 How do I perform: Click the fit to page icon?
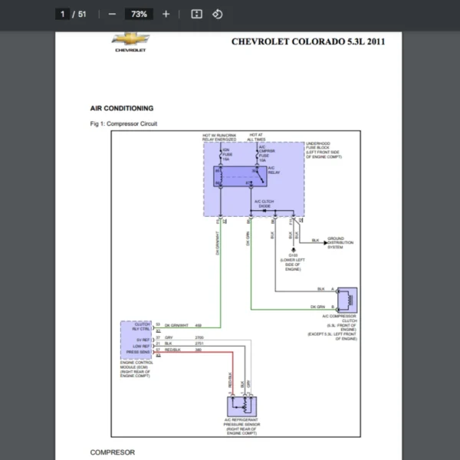coord(196,14)
